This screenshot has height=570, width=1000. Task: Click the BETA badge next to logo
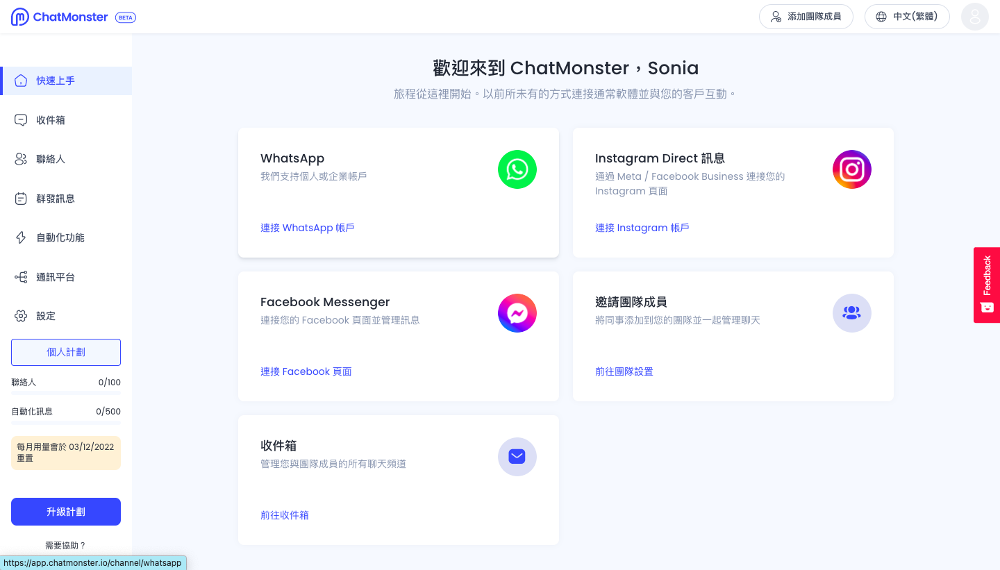click(x=126, y=17)
